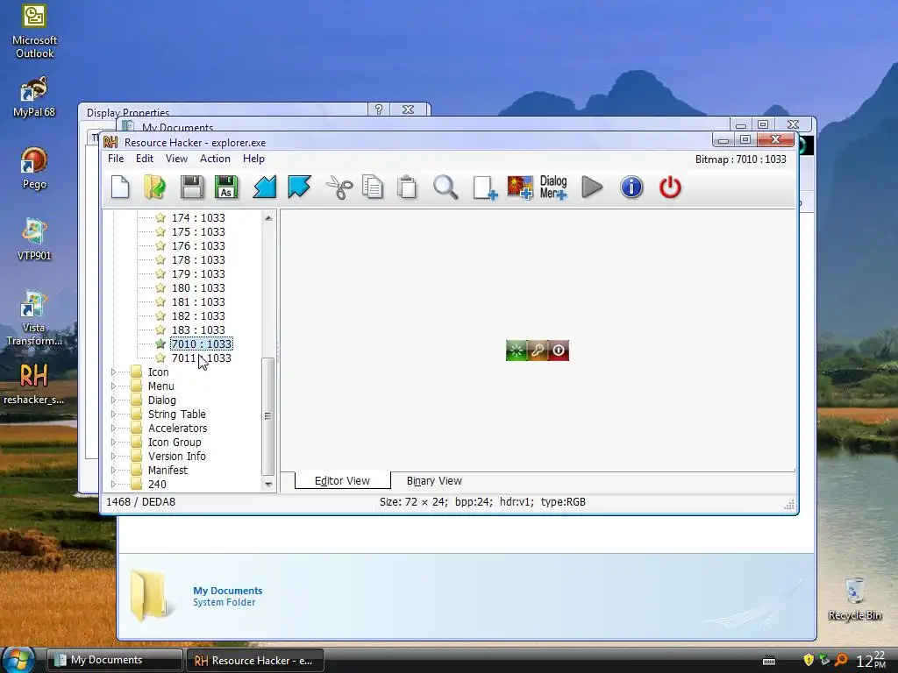Click the green star beside 7010 : 1033
The image size is (898, 673).
pyautogui.click(x=160, y=344)
